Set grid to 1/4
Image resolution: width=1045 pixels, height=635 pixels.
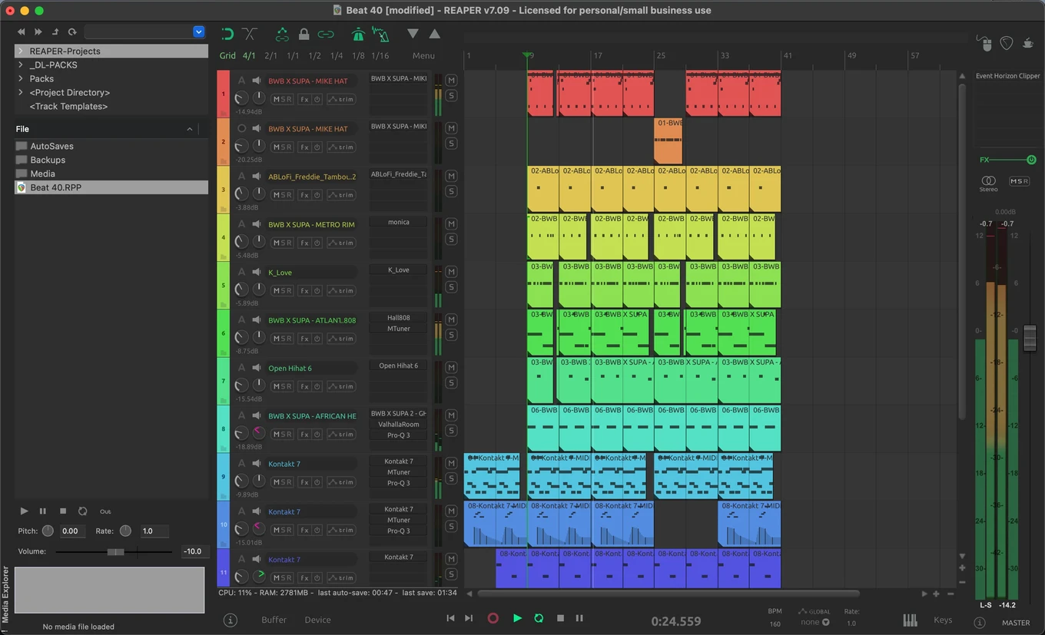(x=337, y=56)
